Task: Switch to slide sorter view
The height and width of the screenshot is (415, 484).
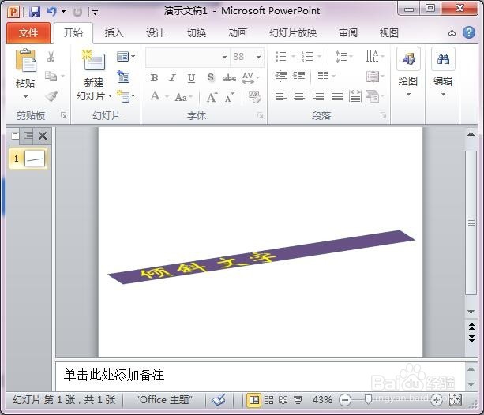Action: click(269, 400)
